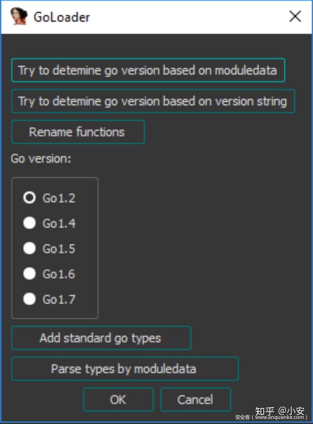Close the GoLoader dialog window
Screen dimensions: 313x424
point(295,17)
